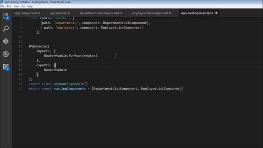Screen dimensions: 263x148
Task: Switch to the app.module.ts tab
Action: point(60,13)
